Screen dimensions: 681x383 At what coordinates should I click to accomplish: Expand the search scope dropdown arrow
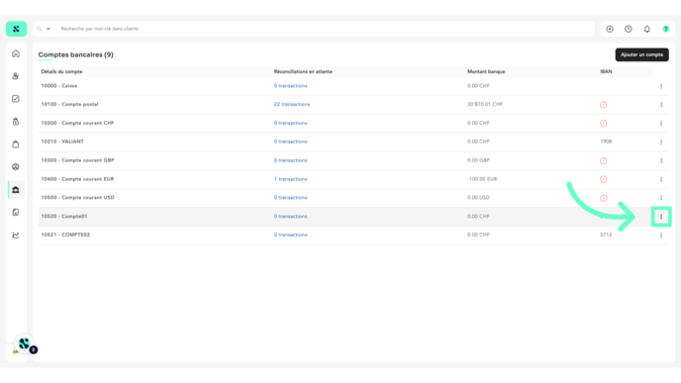click(49, 29)
